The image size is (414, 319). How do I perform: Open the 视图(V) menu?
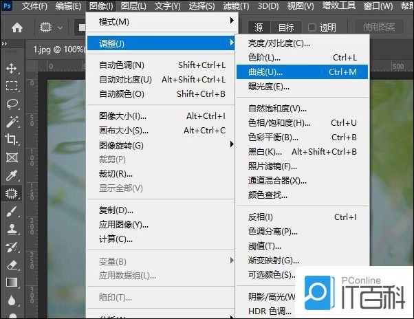pos(301,5)
